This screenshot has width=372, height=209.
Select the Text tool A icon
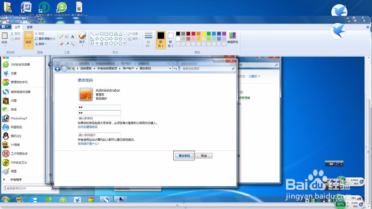point(73,36)
